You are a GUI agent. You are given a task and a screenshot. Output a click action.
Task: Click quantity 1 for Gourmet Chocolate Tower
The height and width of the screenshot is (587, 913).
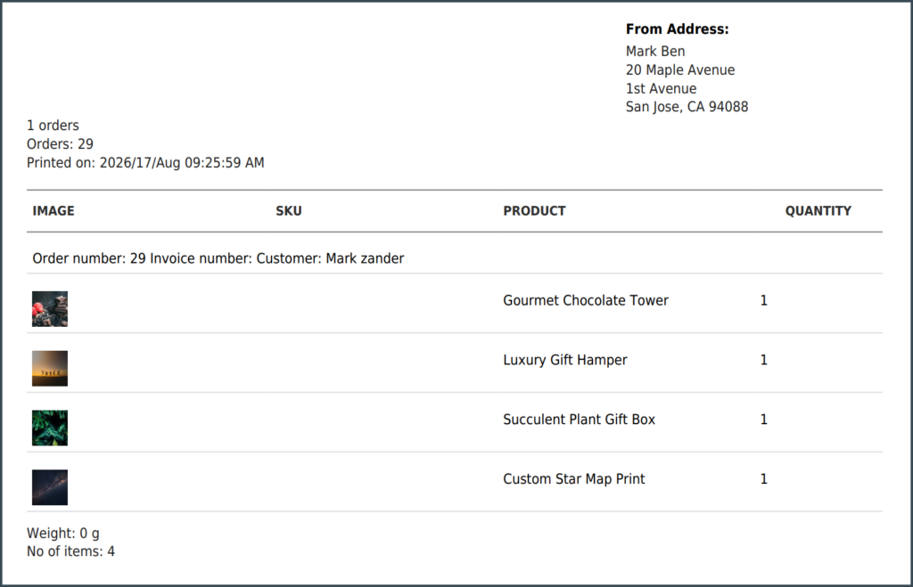pyautogui.click(x=764, y=300)
